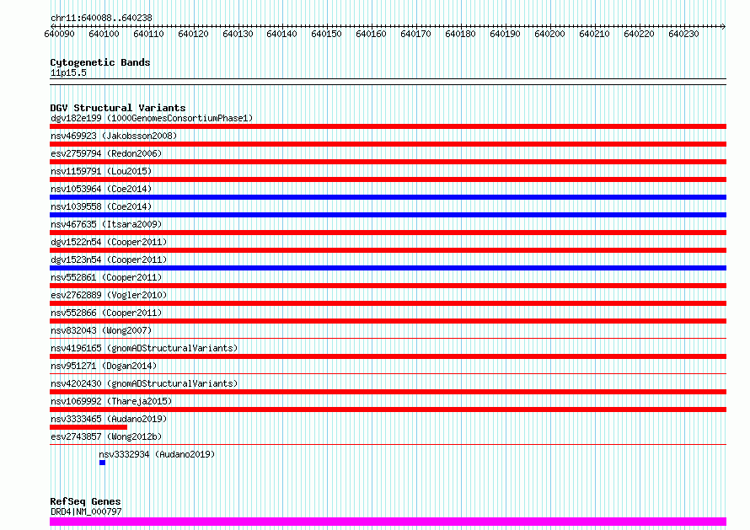Image resolution: width=750 pixels, height=530 pixels.
Task: Click nsv467635 (Itsara2009) label
Action: pos(106,224)
